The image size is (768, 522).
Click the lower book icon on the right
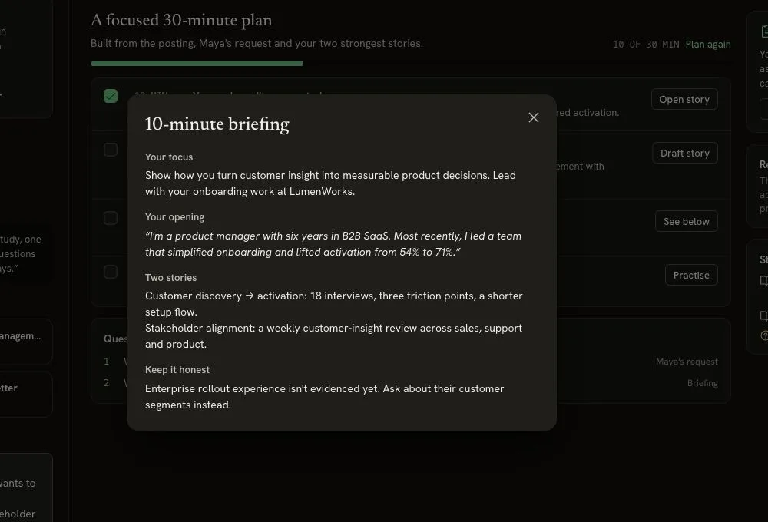pos(763,316)
